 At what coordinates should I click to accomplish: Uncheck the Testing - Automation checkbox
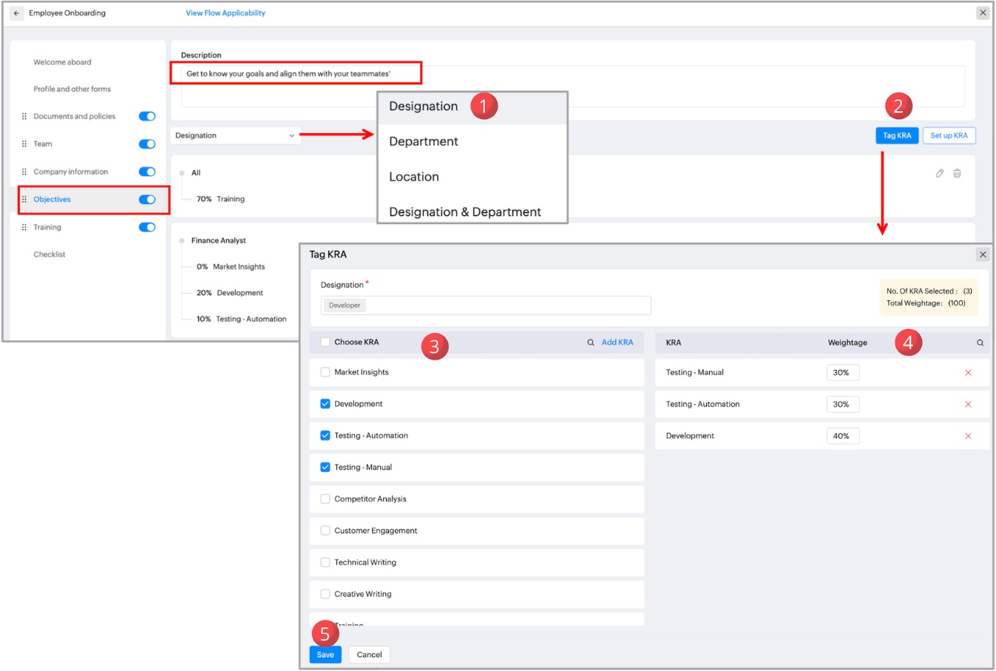[325, 436]
